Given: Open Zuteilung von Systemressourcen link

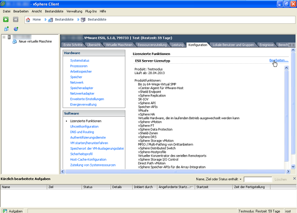Looking at the screenshot, I should [x=93, y=165].
